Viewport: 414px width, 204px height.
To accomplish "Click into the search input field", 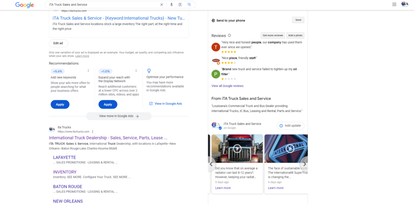I will tap(103, 4).
